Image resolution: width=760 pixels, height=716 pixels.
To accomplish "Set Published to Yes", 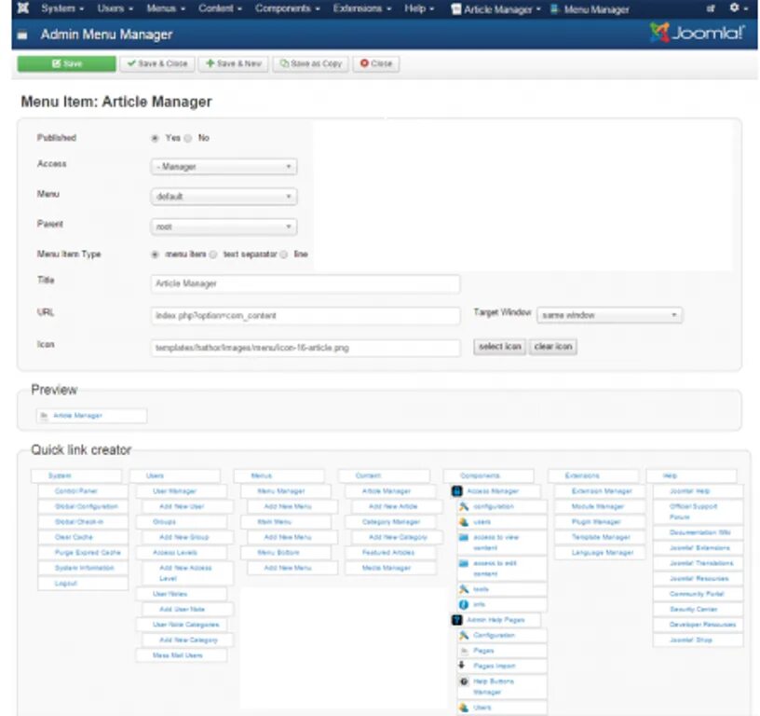I will 155,138.
